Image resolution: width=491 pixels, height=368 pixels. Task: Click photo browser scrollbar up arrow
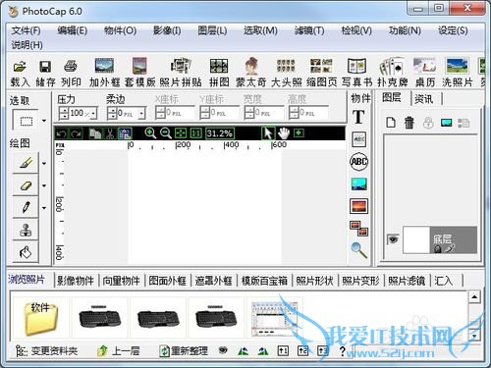pos(474,297)
